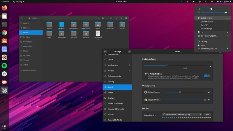Click the System Sounds speaker icon
Screen dimensions: 233x131
pyautogui.click(x=209, y=92)
